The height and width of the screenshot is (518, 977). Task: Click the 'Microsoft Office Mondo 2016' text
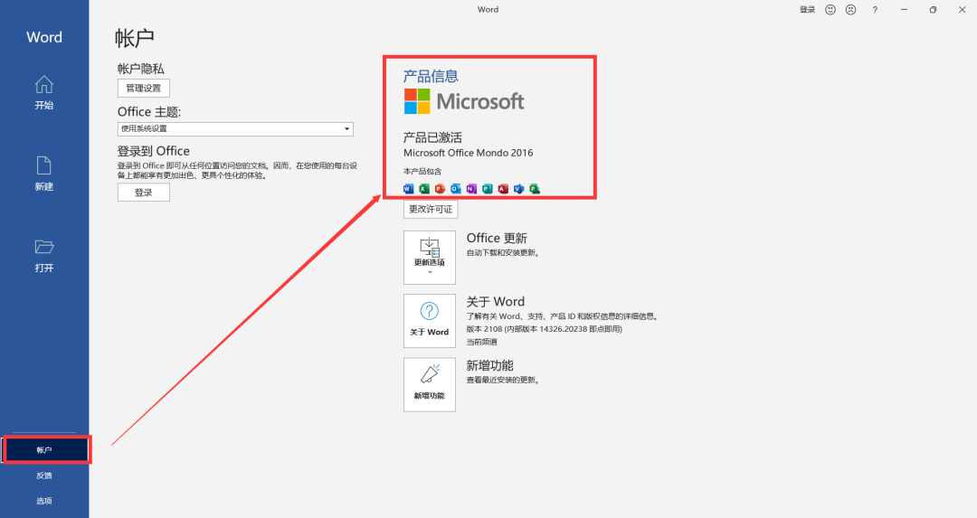pos(468,153)
